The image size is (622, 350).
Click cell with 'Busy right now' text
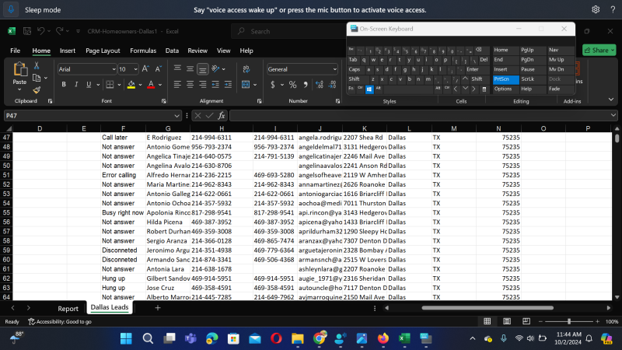tap(123, 212)
